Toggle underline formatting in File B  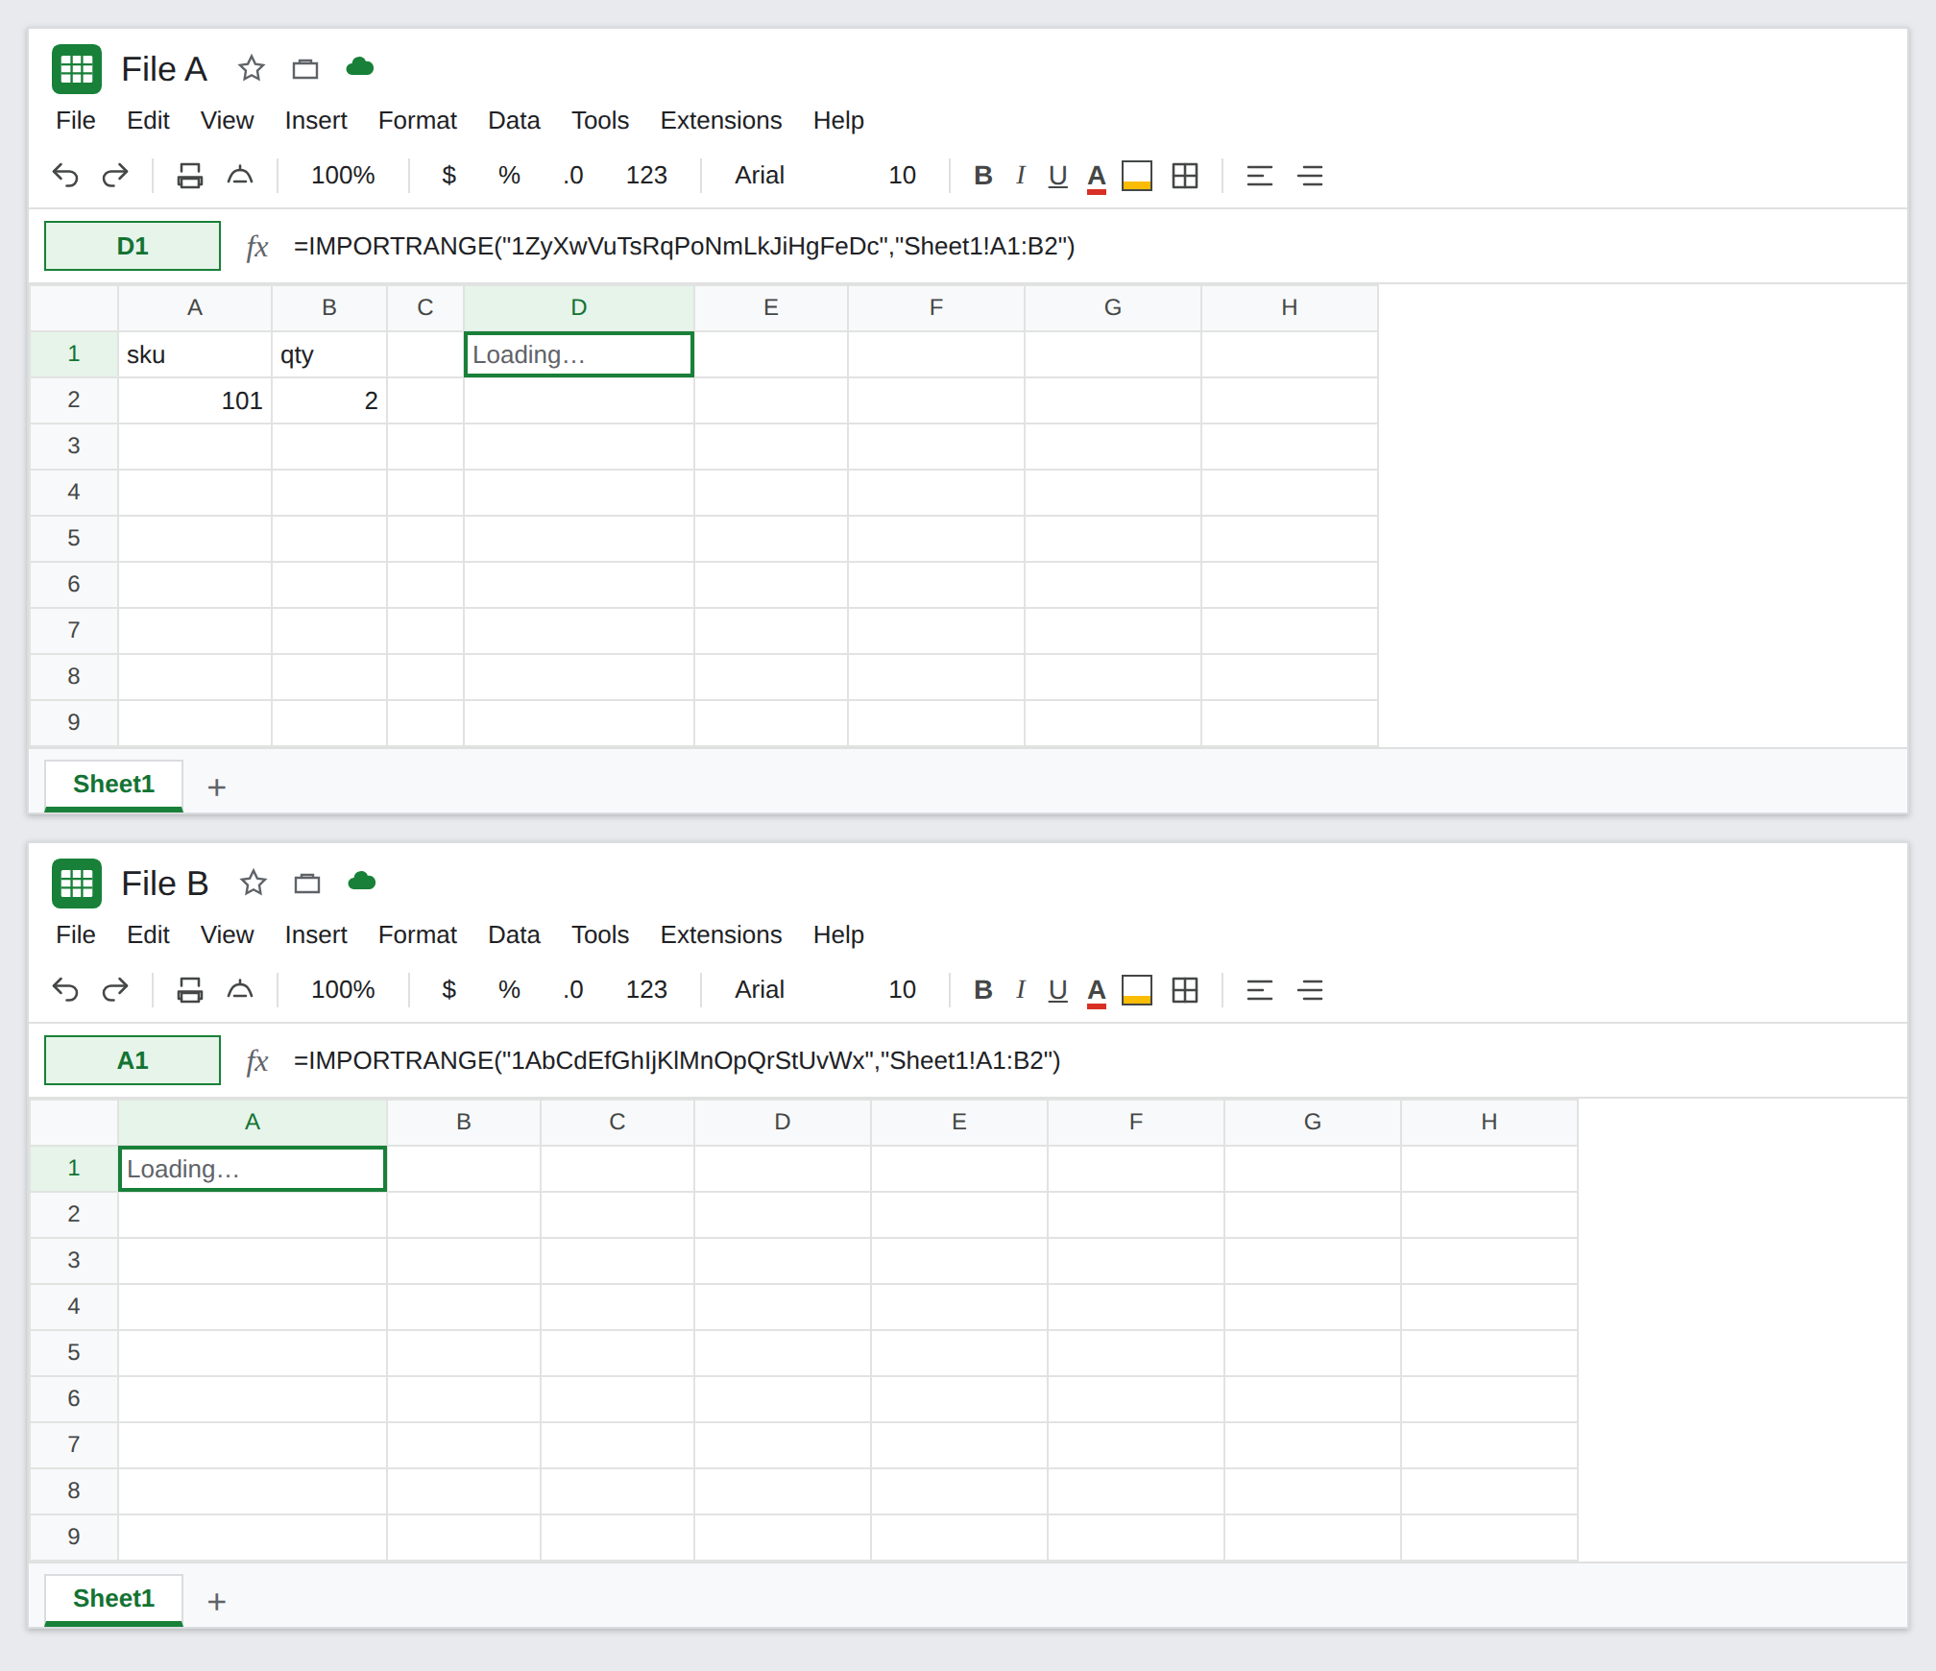[1058, 990]
